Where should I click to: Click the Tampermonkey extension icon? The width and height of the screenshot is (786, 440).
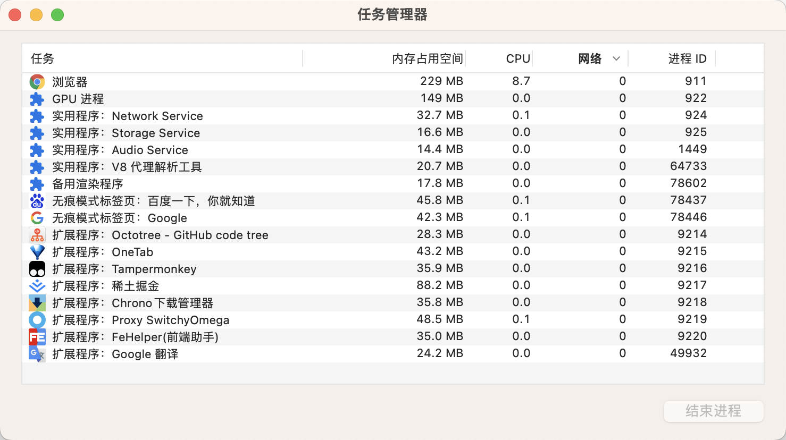(37, 269)
